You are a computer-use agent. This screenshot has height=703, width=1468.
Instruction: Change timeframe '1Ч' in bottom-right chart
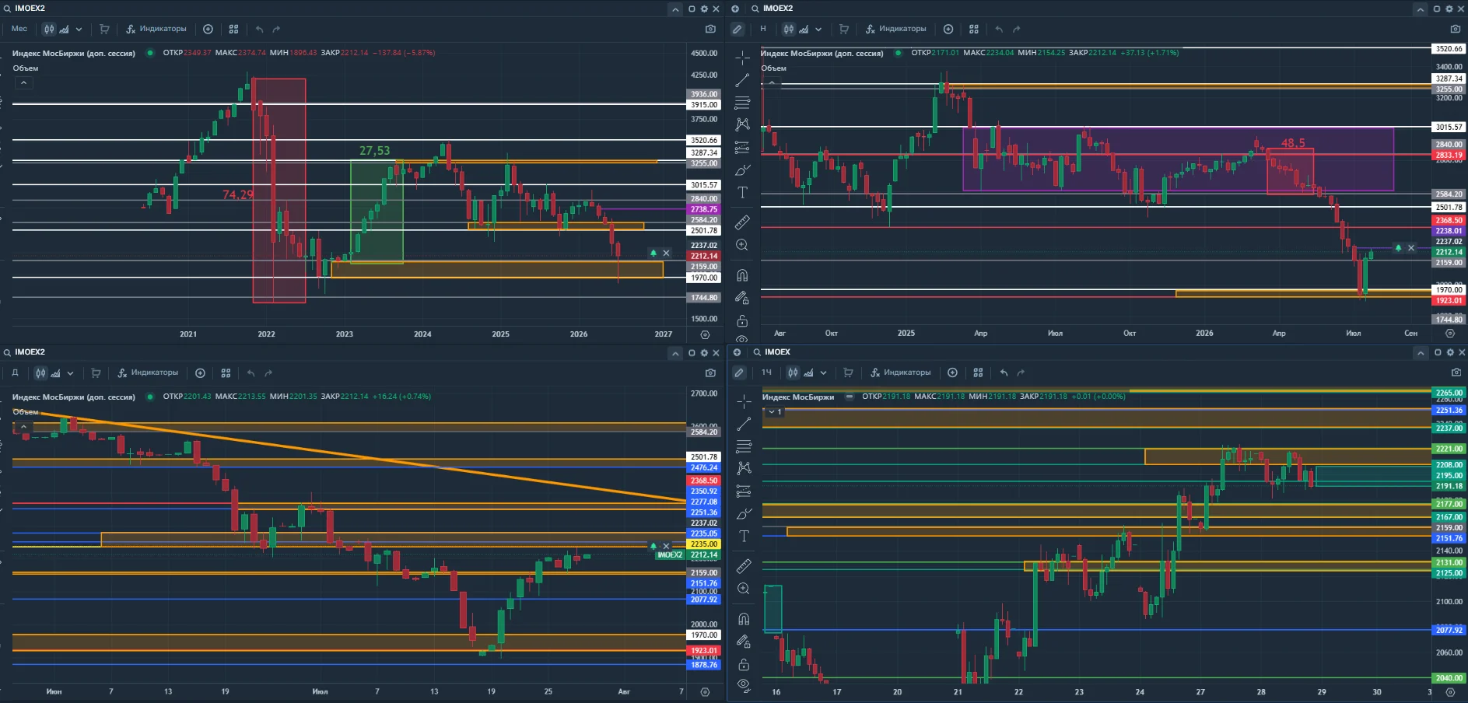767,372
